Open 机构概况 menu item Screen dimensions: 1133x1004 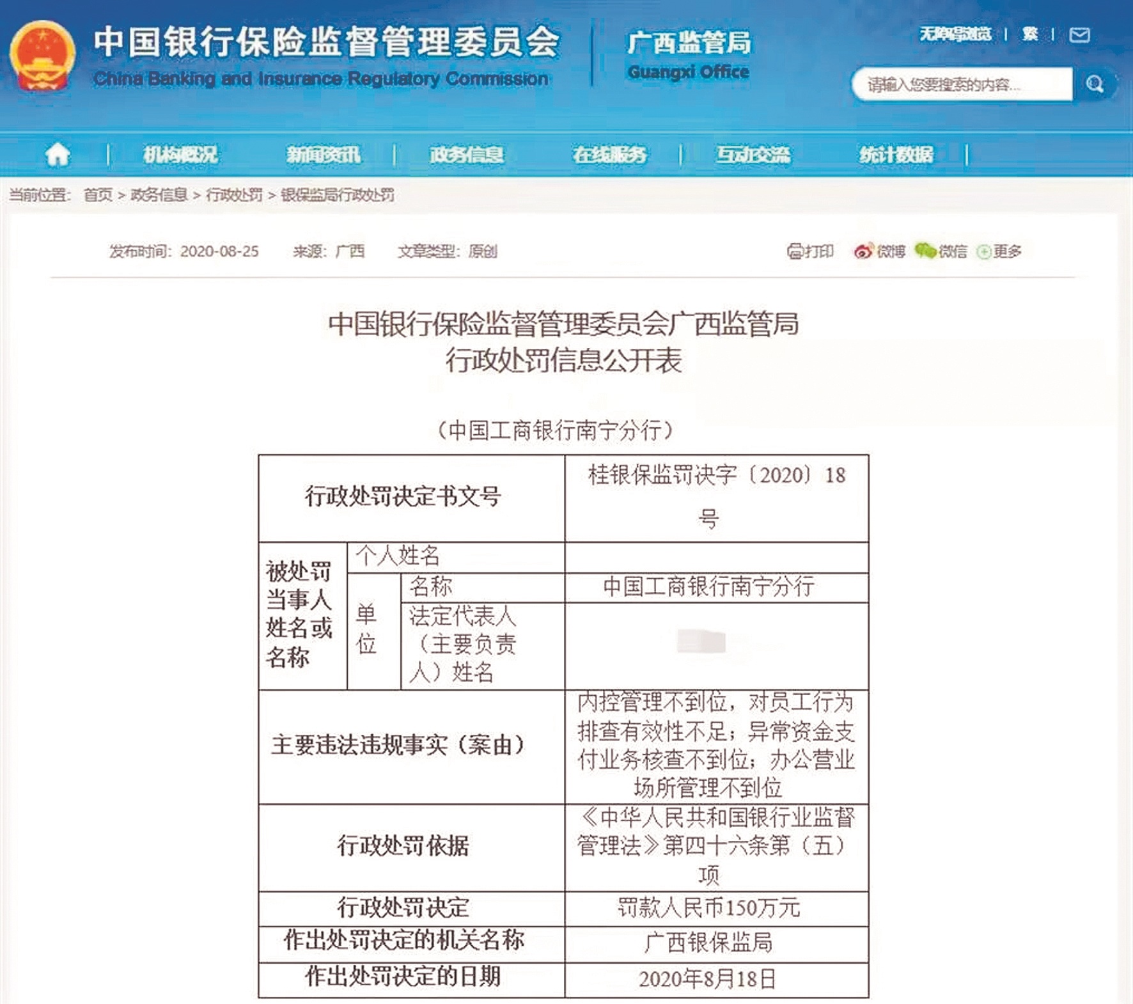(180, 154)
